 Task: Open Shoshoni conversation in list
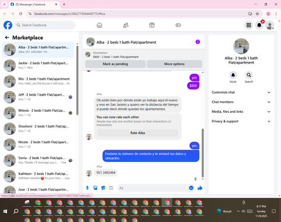[38, 129]
